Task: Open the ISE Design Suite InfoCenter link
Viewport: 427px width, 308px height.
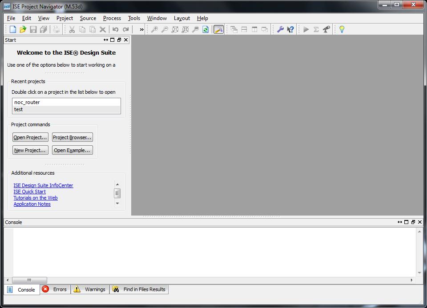Action: [x=43, y=185]
